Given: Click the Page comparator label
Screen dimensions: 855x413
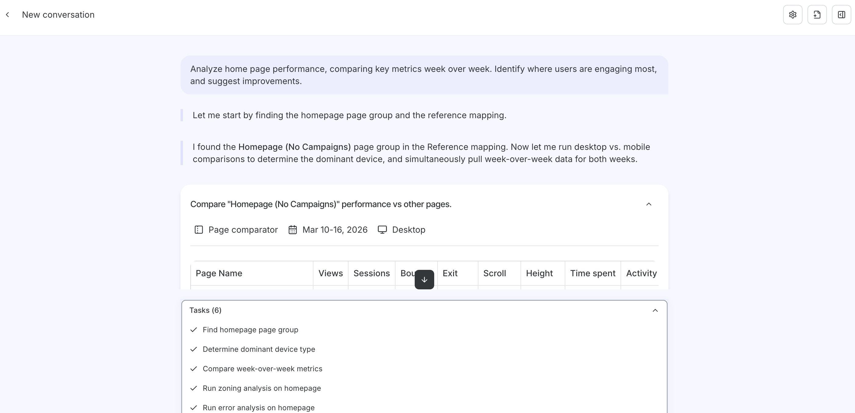Looking at the screenshot, I should [x=243, y=230].
